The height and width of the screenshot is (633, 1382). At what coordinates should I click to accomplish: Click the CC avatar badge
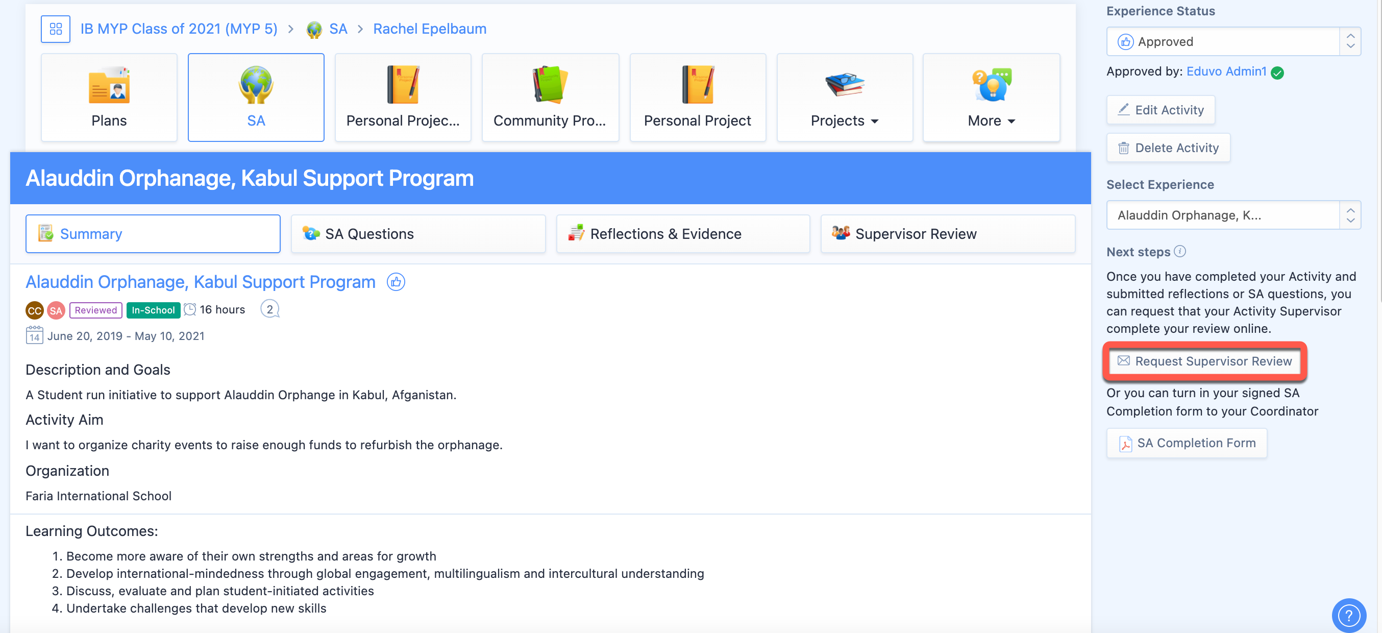[34, 310]
